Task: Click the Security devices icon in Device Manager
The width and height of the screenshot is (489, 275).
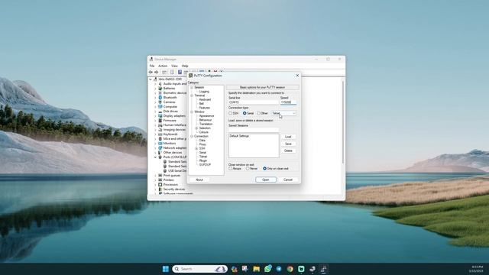Action: coord(160,189)
